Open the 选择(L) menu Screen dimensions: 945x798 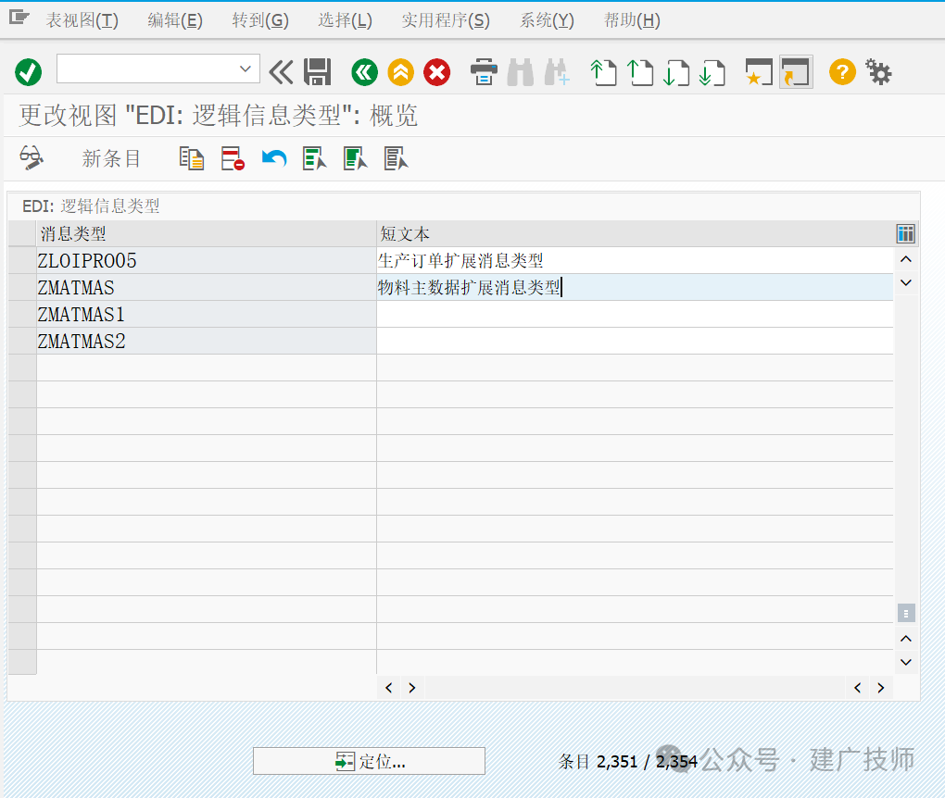[346, 20]
